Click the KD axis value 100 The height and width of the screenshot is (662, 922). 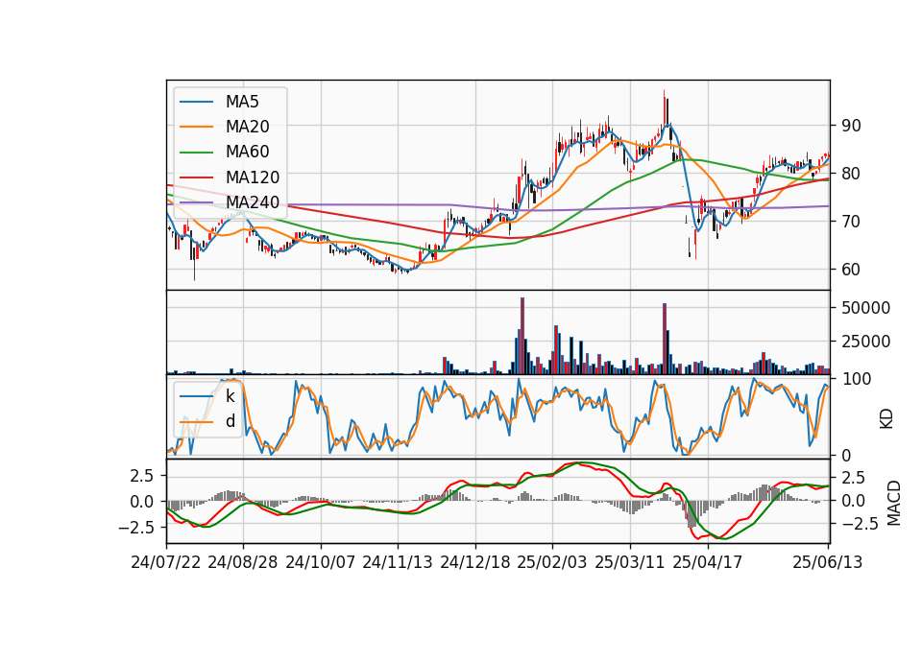856,379
